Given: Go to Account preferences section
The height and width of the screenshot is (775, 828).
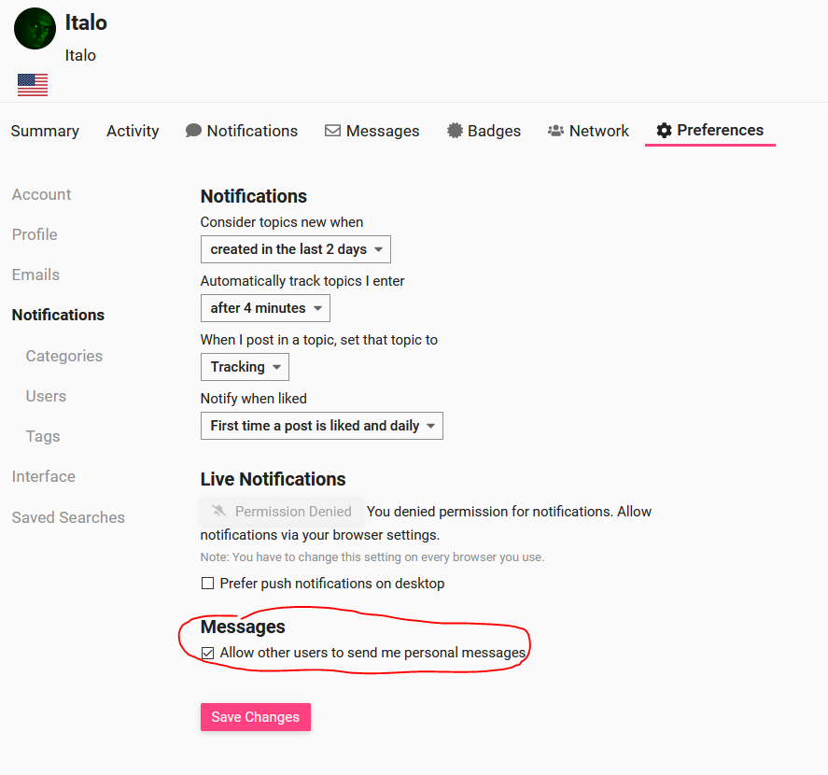Looking at the screenshot, I should (x=42, y=194).
